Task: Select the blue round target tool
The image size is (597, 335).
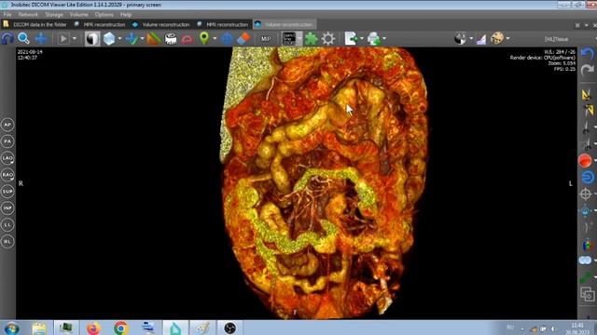Action: coord(227,39)
